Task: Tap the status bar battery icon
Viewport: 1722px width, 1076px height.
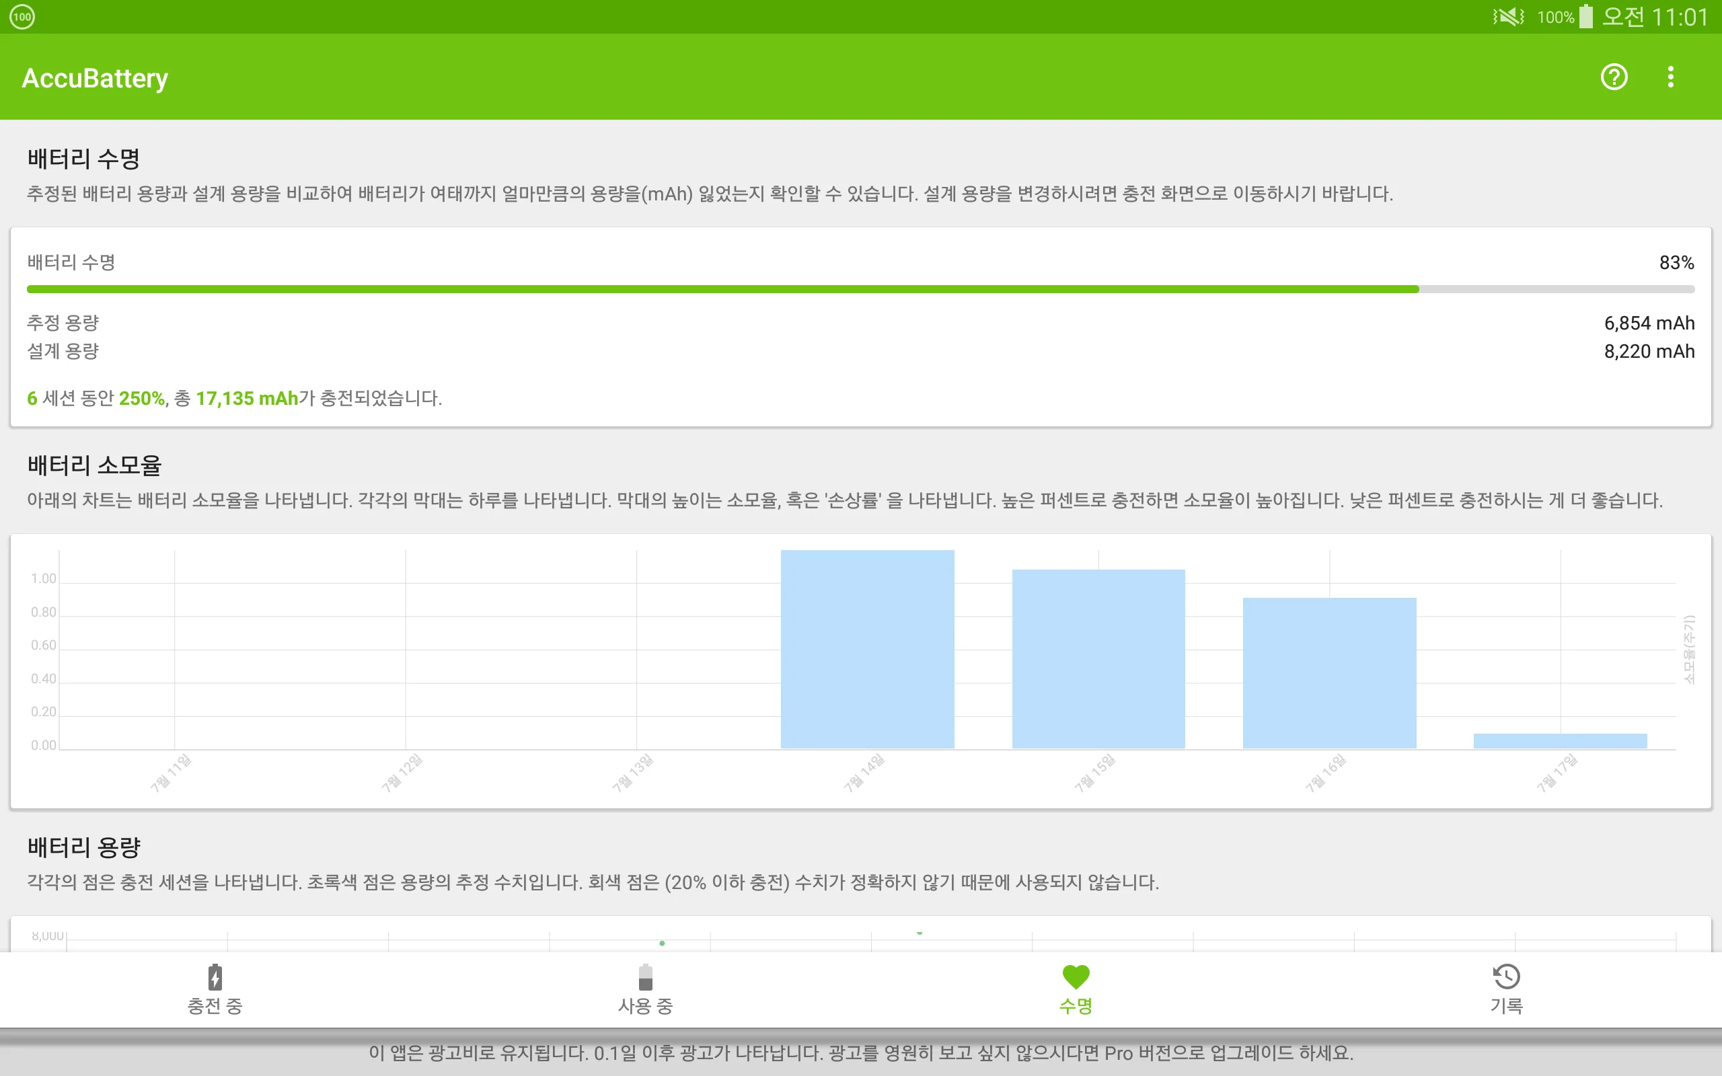Action: [1586, 16]
